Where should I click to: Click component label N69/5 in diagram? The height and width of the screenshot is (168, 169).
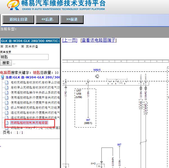[97, 70]
